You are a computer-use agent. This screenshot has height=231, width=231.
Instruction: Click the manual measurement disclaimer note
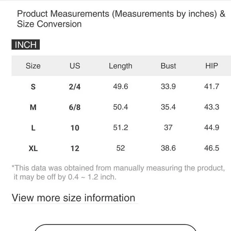(x=118, y=172)
